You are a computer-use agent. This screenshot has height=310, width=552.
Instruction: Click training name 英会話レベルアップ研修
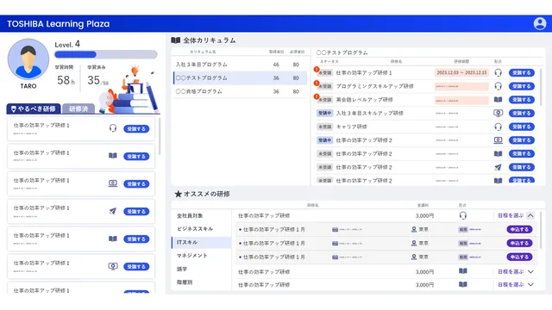364,100
